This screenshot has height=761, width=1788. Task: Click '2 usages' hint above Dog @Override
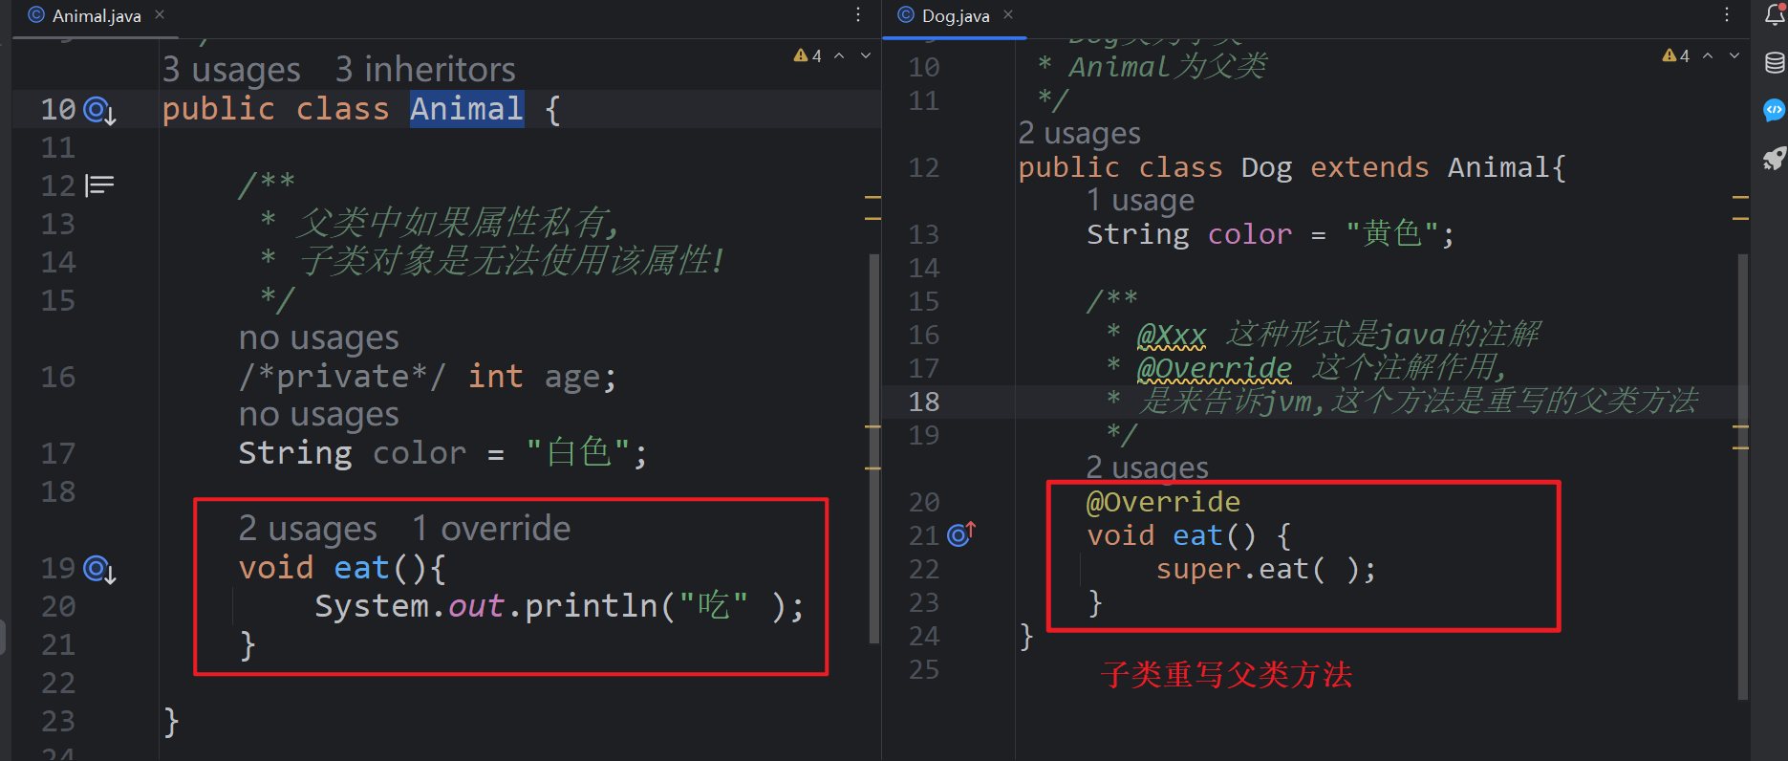pos(1147,467)
